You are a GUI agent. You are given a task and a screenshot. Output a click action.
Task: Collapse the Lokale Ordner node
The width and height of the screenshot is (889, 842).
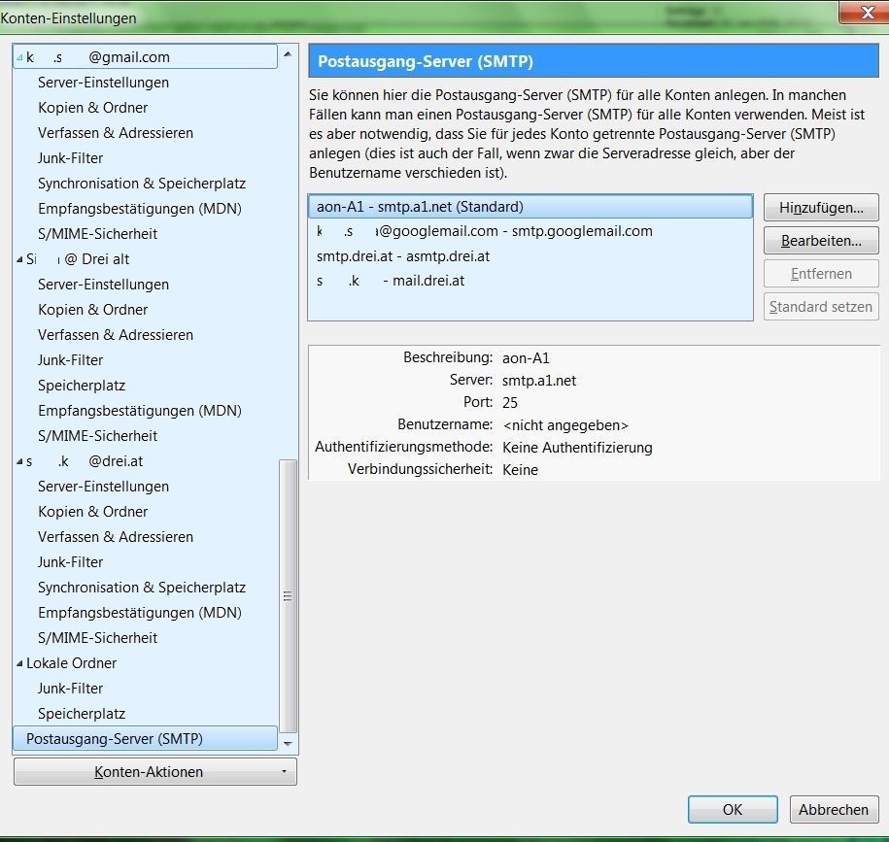click(19, 663)
